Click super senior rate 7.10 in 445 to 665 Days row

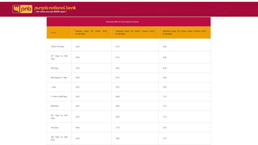coord(164,138)
